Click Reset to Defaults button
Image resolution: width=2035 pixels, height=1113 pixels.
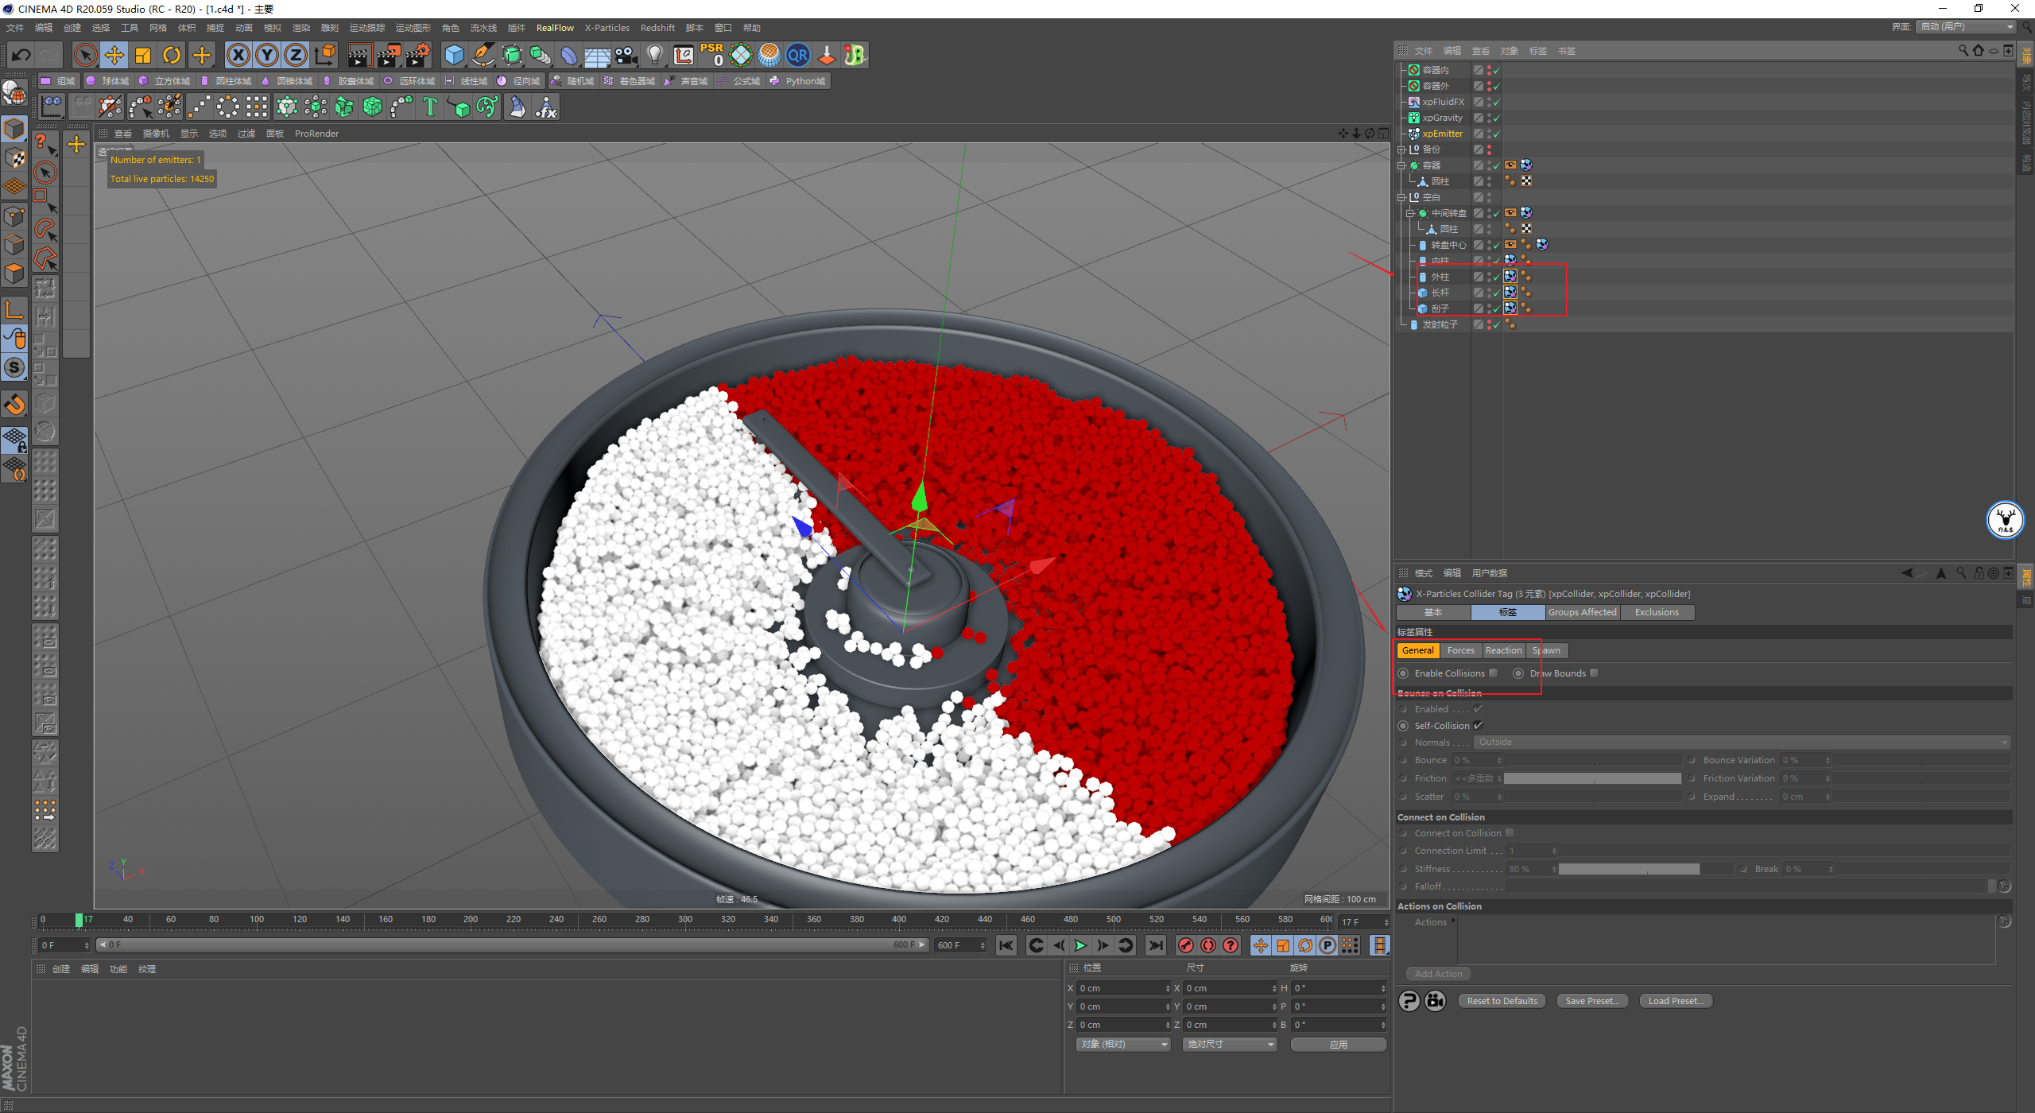tap(1502, 1001)
